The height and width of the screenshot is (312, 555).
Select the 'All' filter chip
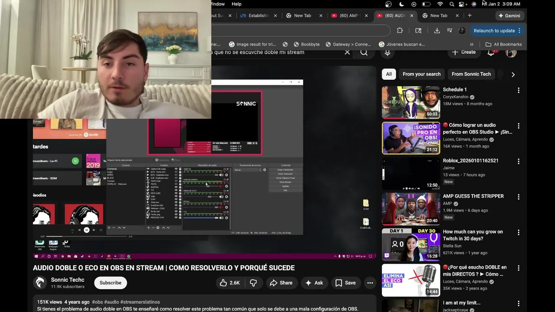[x=389, y=74]
